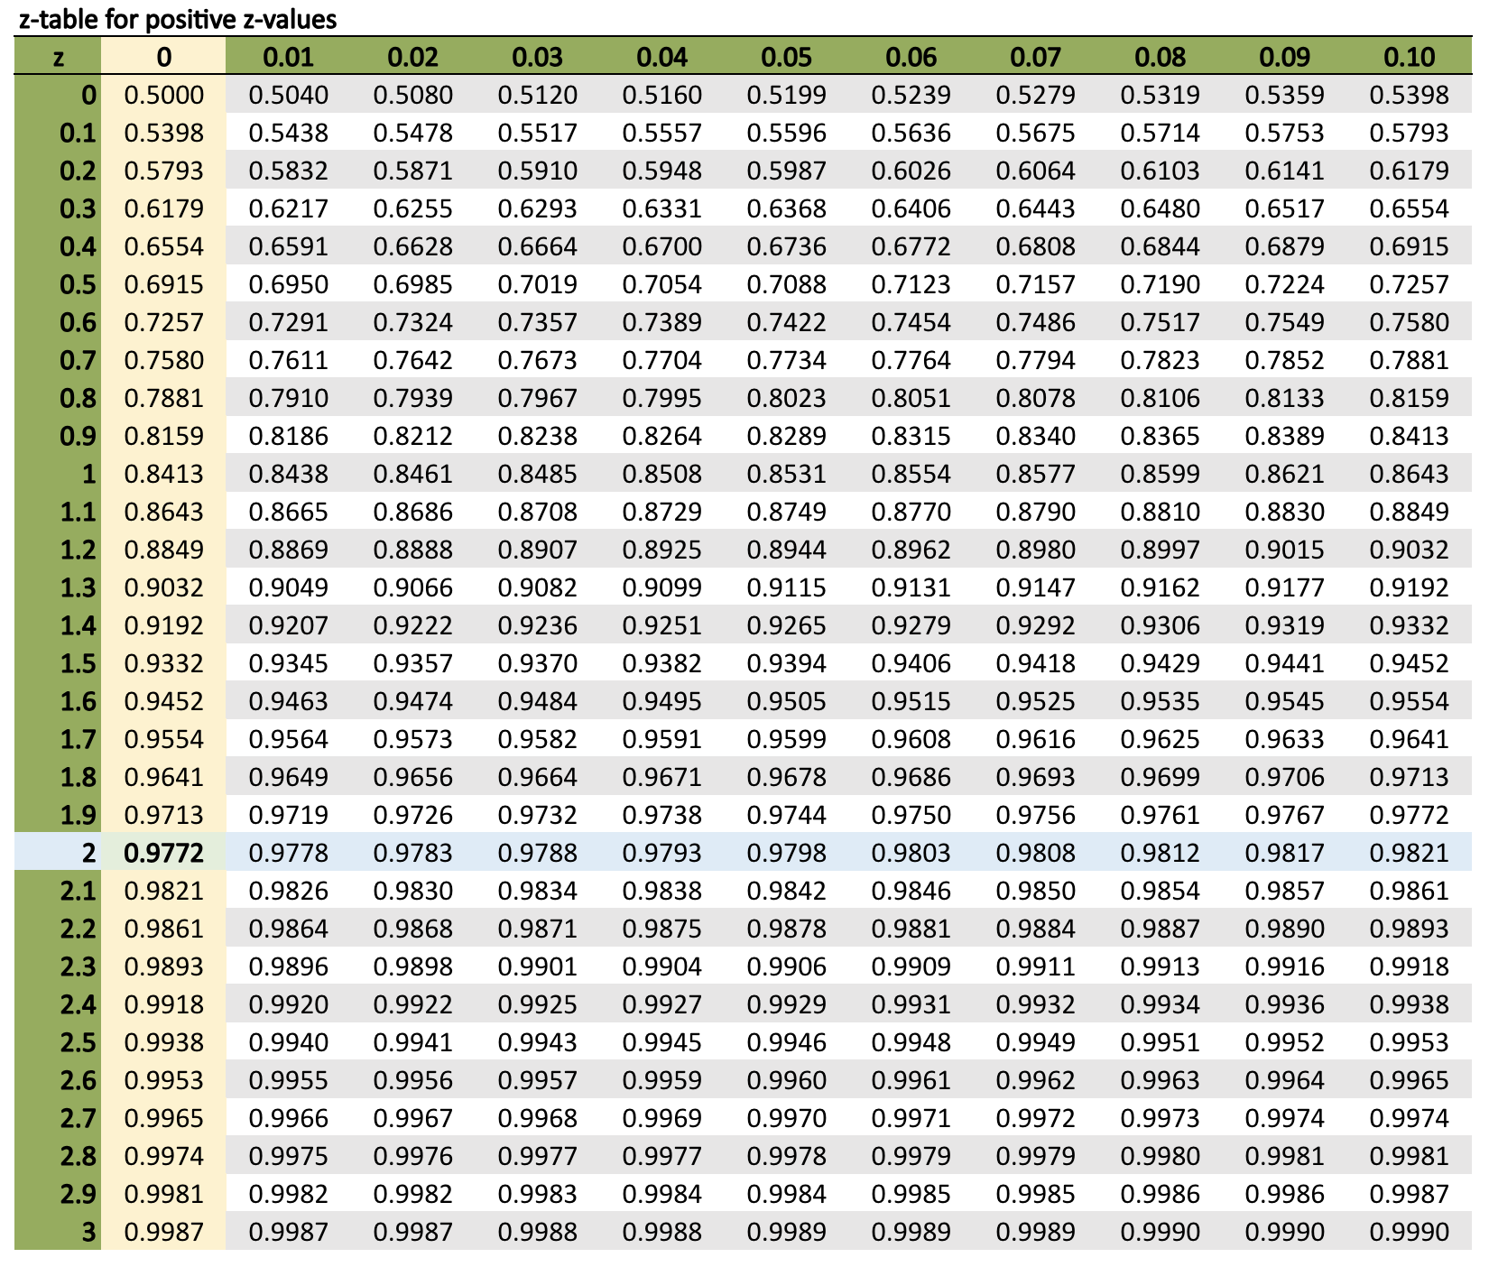The image size is (1489, 1276).
Task: Click the row label "0.5"
Action: point(58,284)
